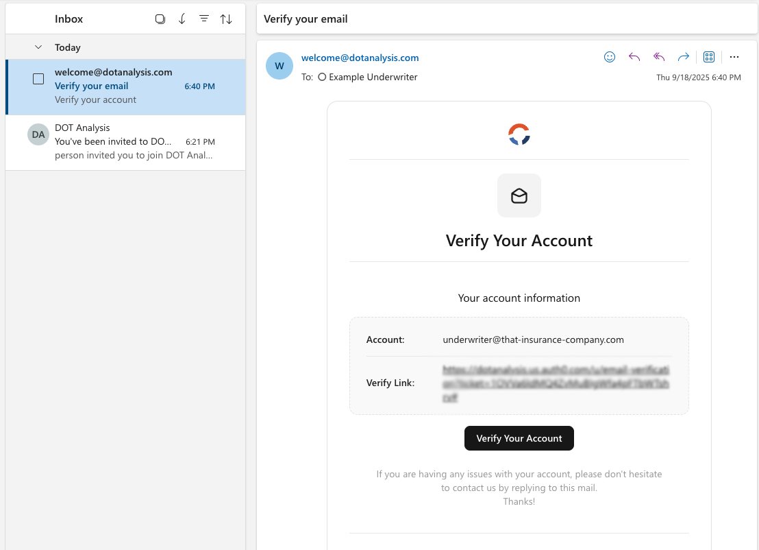Click the Reply All icon

[x=659, y=57]
